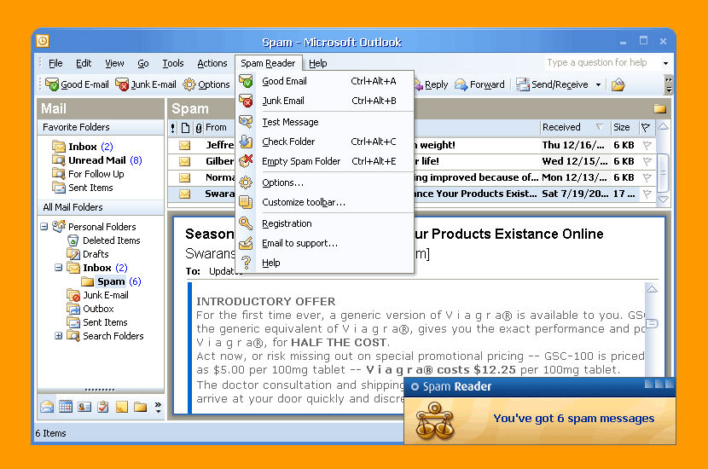Image resolution: width=708 pixels, height=469 pixels.
Task: Click the spam messages notification popup text
Action: pyautogui.click(x=573, y=419)
